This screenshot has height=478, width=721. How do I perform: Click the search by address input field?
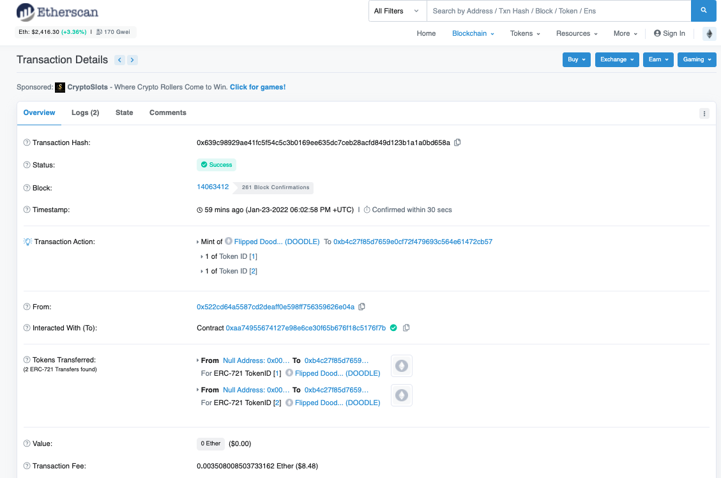point(556,11)
